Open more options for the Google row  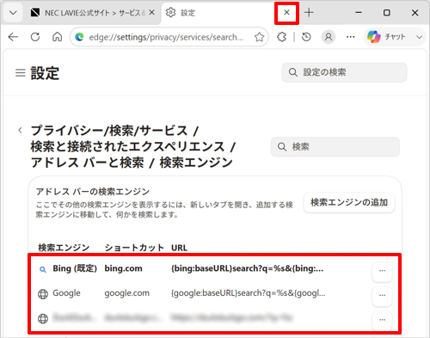pos(382,295)
